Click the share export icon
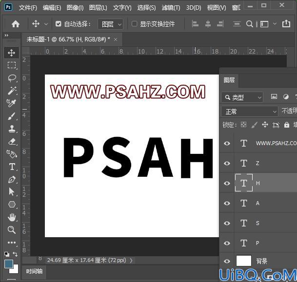Image resolution: width=297 pixels, height=282 pixels. [286, 24]
